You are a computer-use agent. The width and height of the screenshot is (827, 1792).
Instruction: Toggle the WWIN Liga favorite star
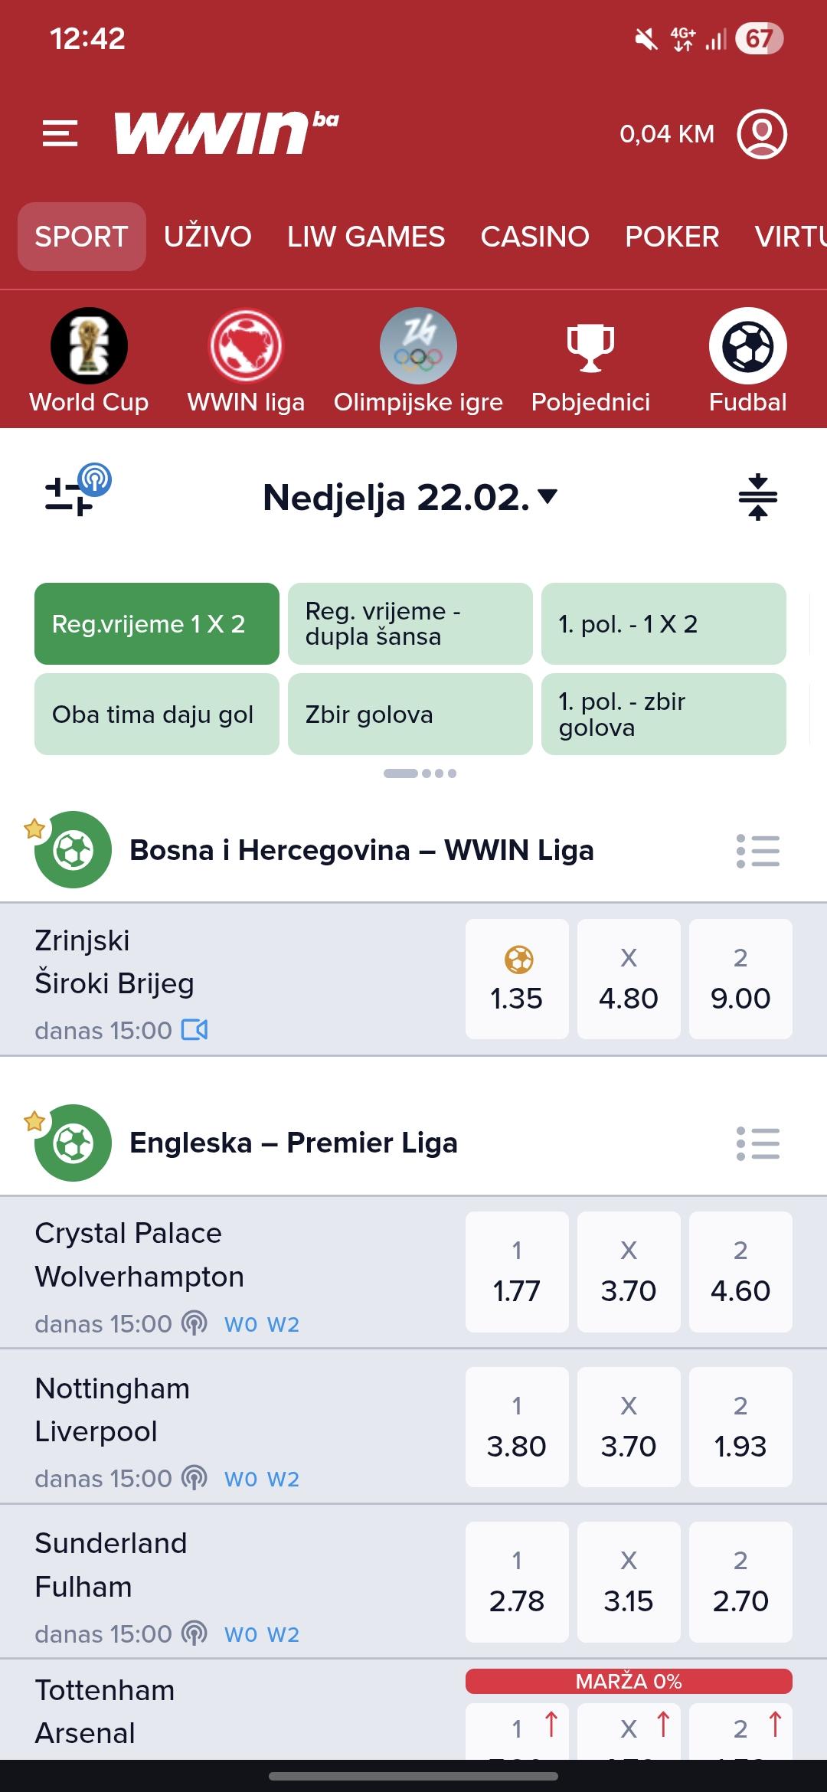pyautogui.click(x=34, y=829)
